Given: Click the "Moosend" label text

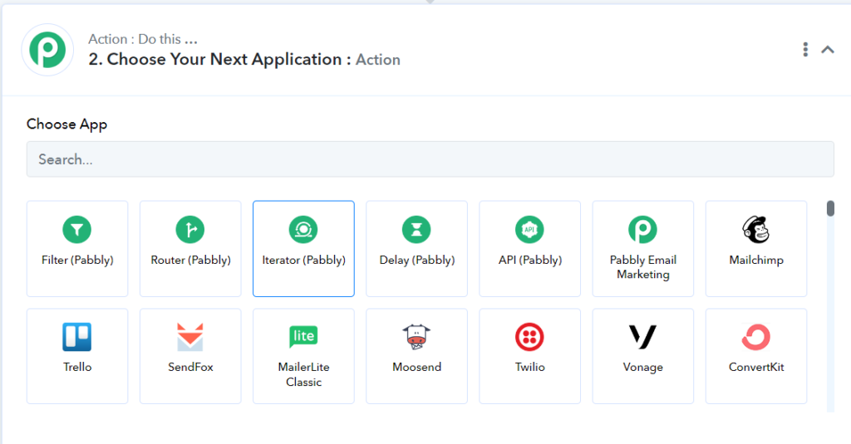Looking at the screenshot, I should pyautogui.click(x=417, y=367).
